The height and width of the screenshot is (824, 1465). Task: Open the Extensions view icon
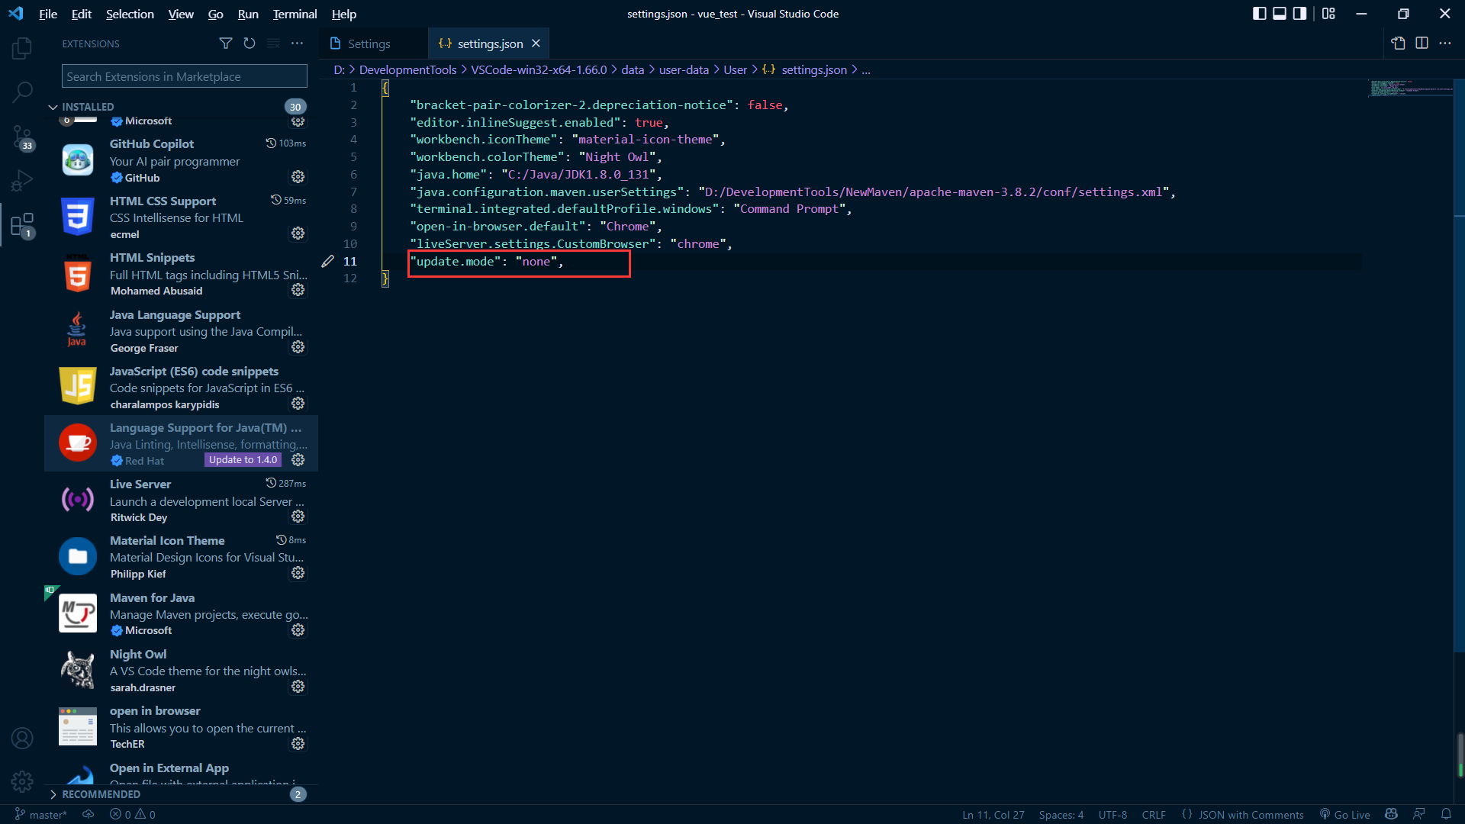coord(22,225)
